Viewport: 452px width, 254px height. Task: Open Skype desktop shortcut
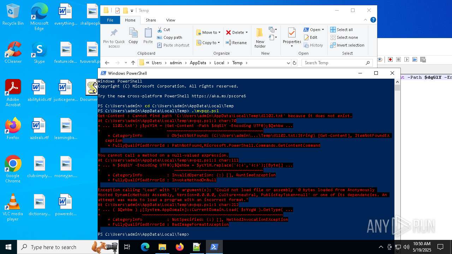[x=39, y=53]
